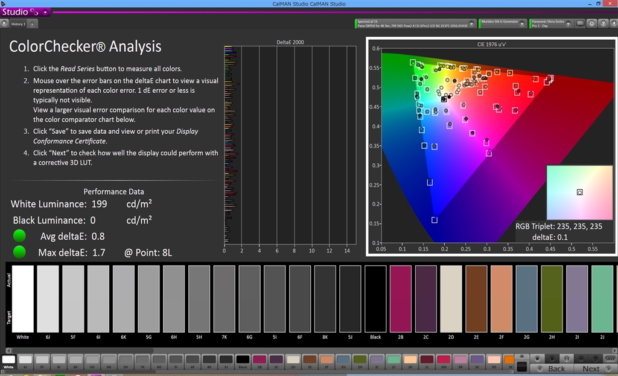
Task: Select the 2B magenta color comparator swatch
Action: point(401,298)
